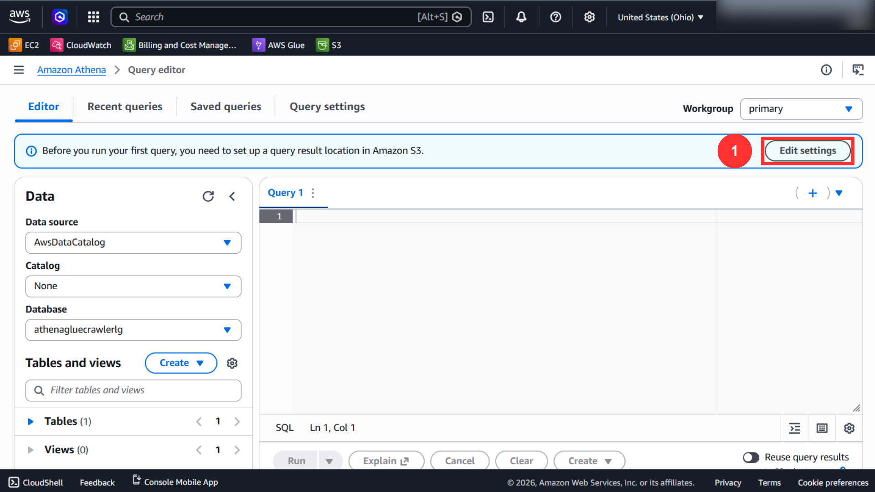Open the Feedback link in footer
This screenshot has width=875, height=492.
(97, 482)
